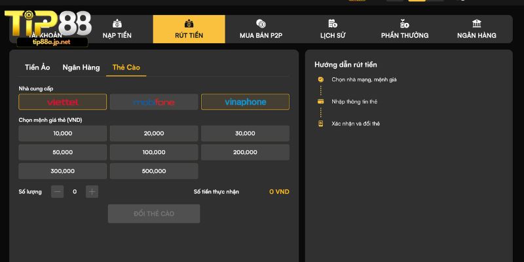This screenshot has width=524, height=262.
Task: Click the Phần Thưởng reward icon
Action: pyautogui.click(x=404, y=24)
